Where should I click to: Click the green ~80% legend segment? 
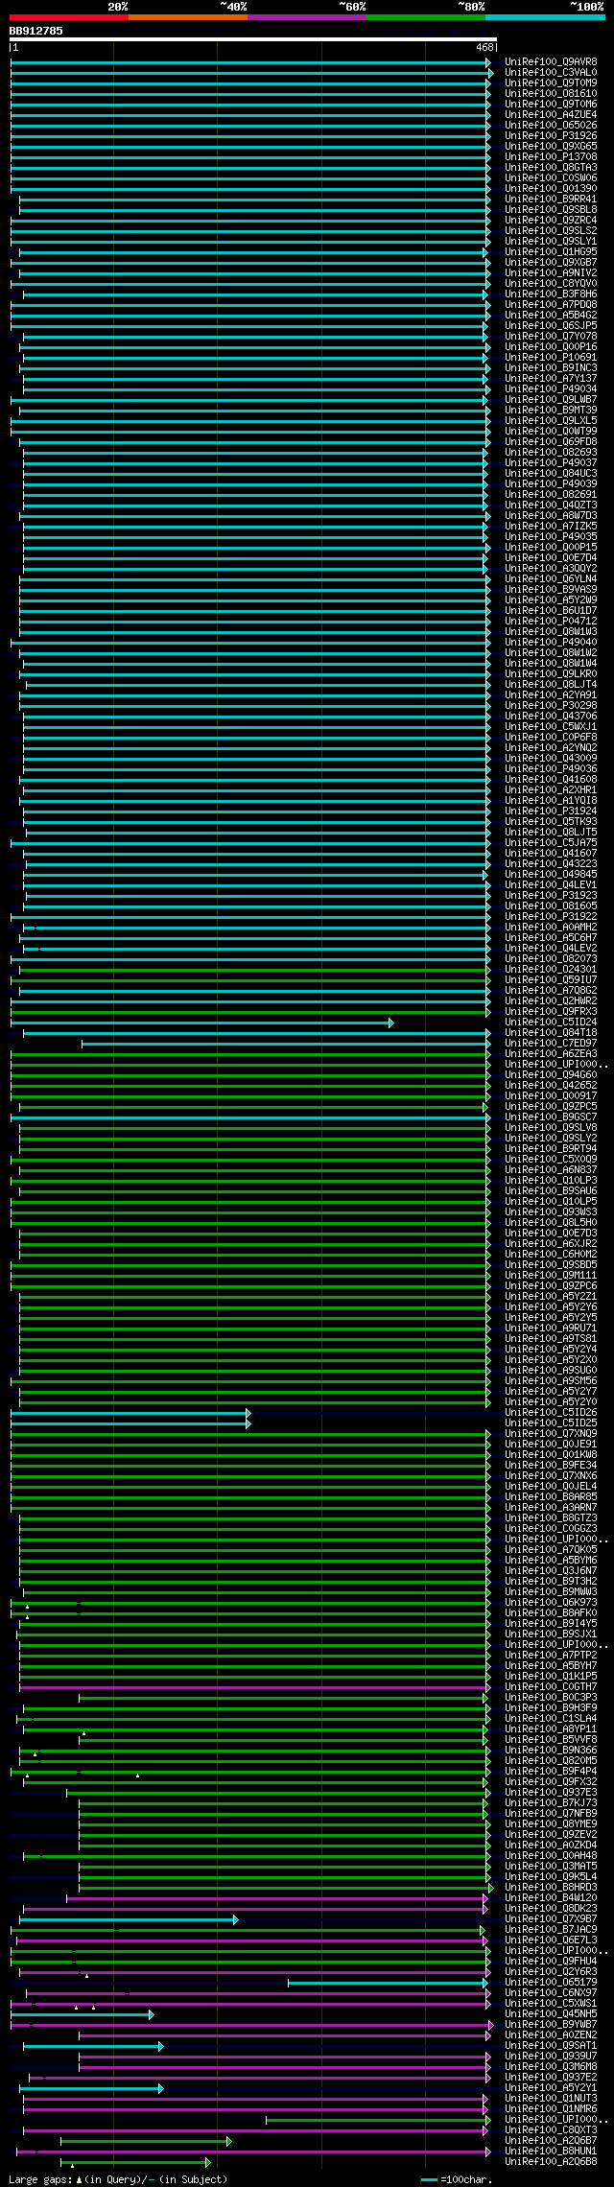tap(425, 17)
